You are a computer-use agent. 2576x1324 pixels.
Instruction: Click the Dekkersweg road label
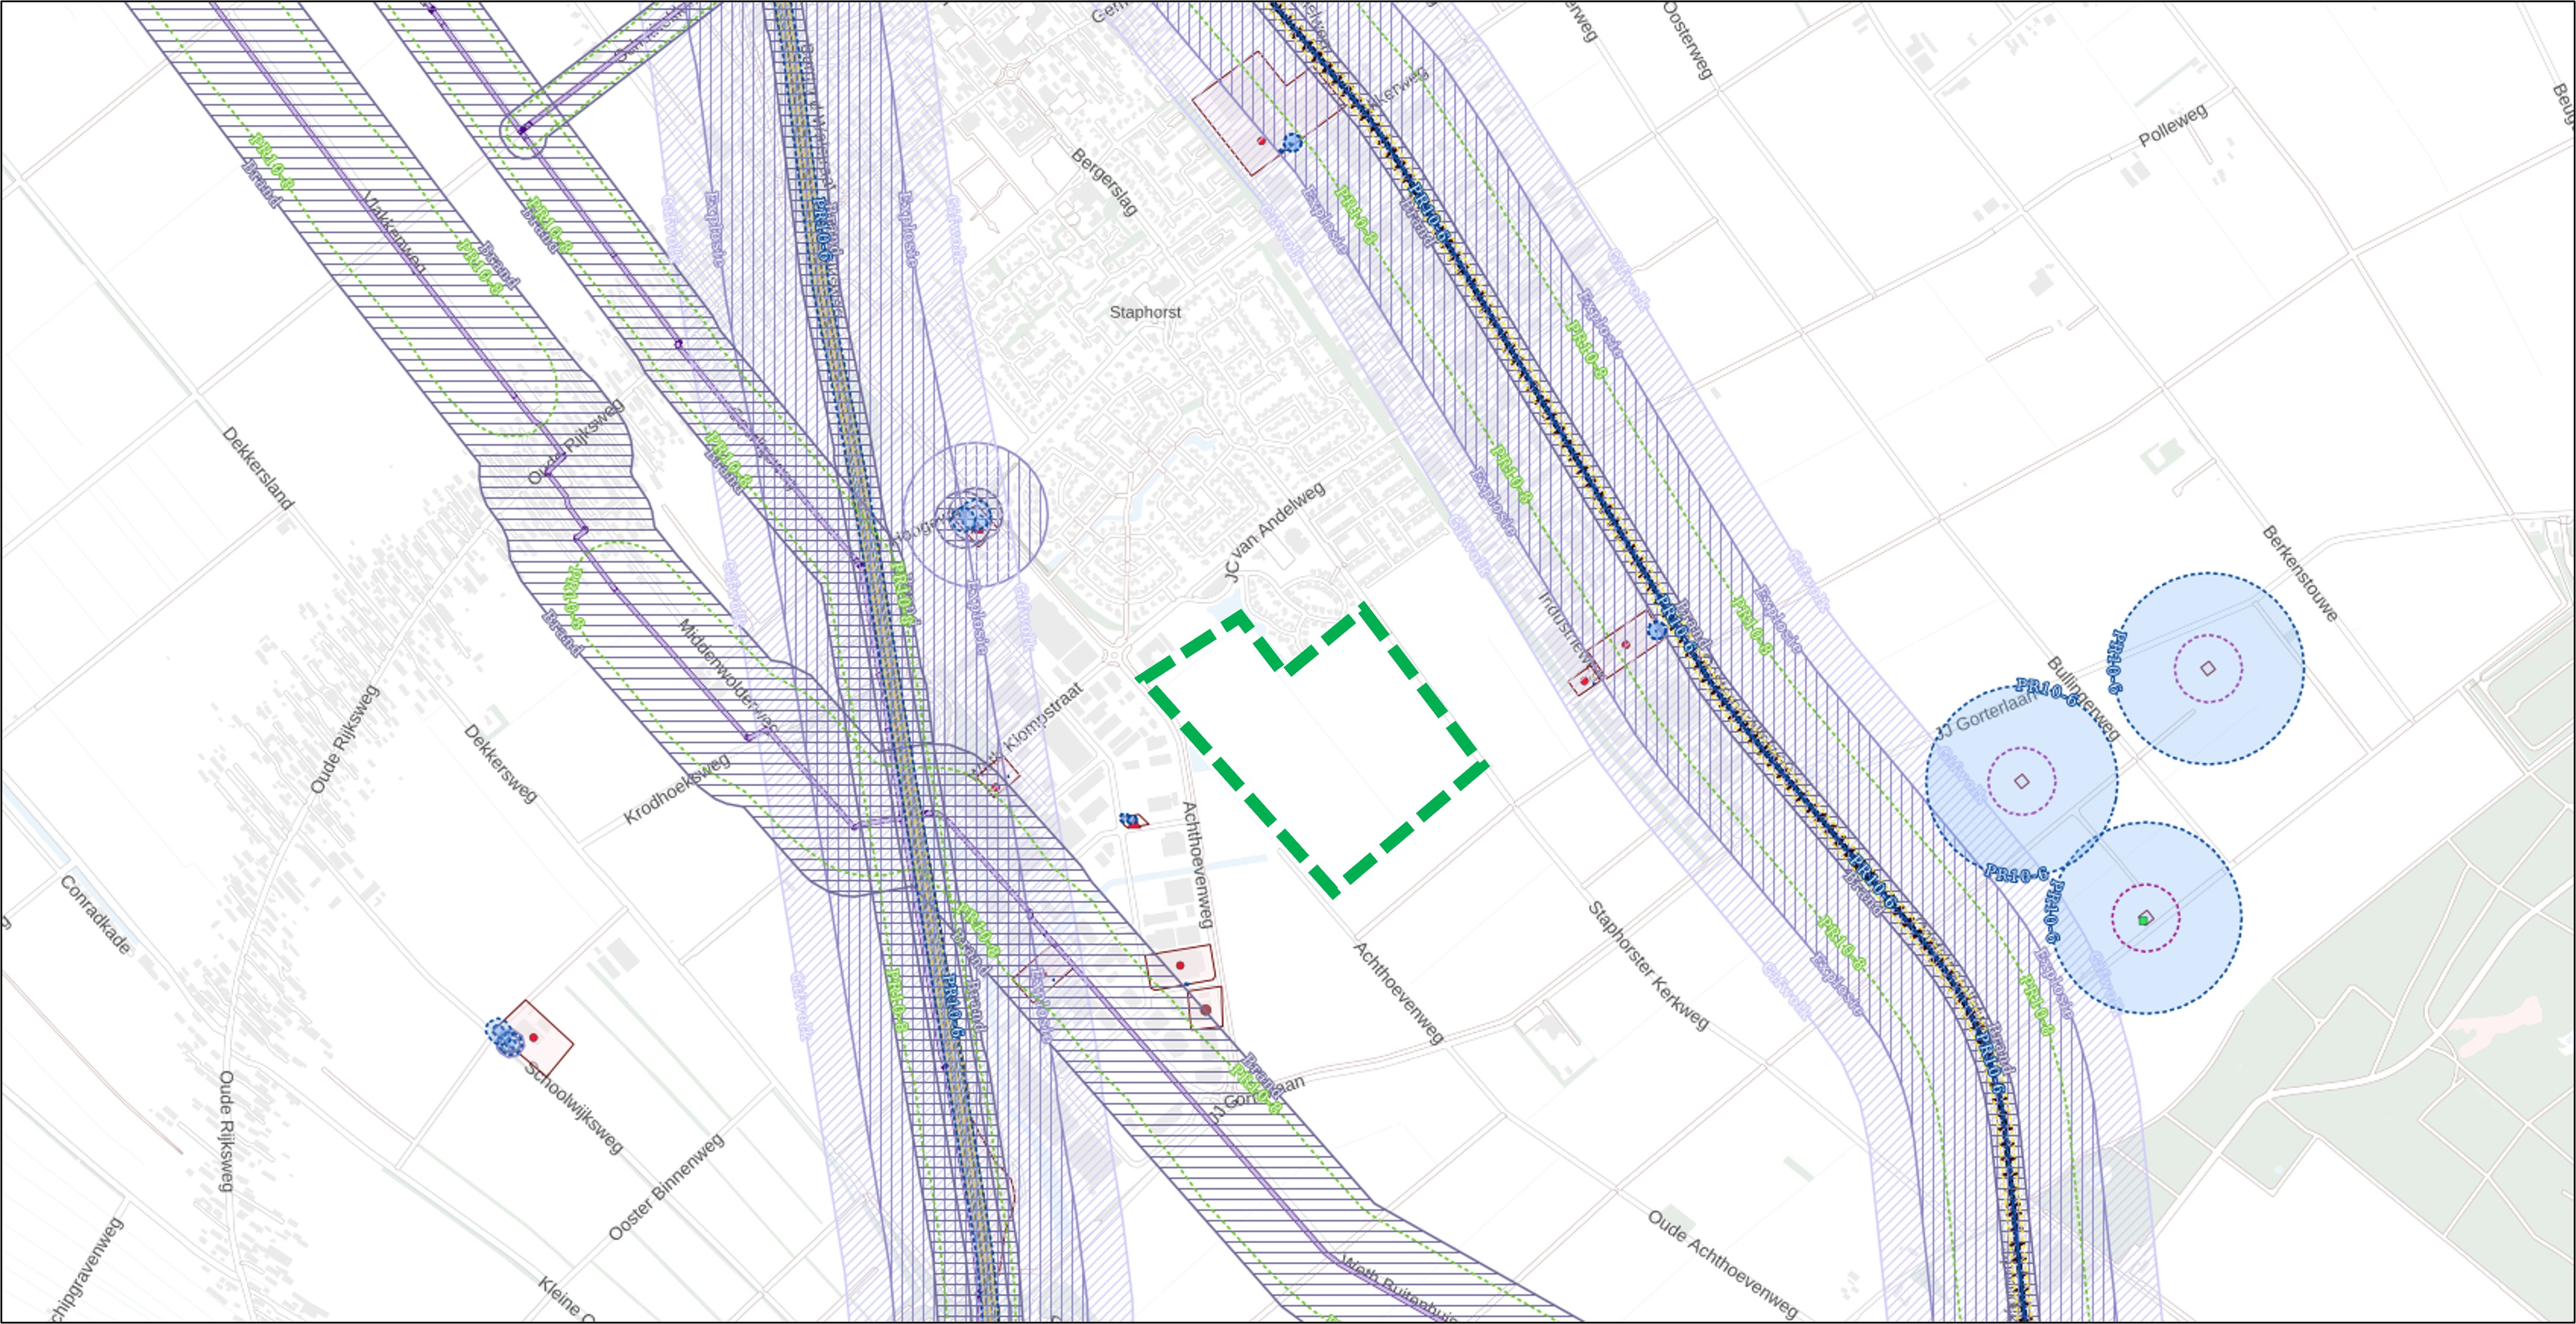pyautogui.click(x=501, y=763)
